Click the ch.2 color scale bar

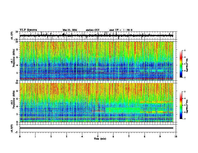pos(181,105)
